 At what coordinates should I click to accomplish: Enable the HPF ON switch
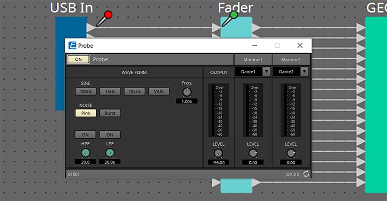(85, 135)
